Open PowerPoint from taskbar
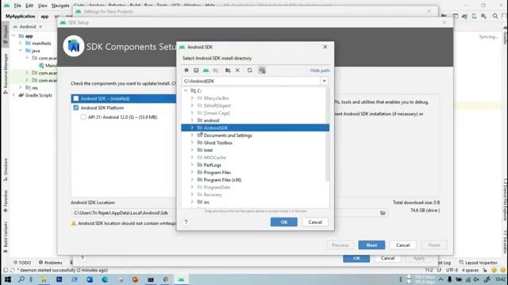508x285 pixels. point(135,279)
